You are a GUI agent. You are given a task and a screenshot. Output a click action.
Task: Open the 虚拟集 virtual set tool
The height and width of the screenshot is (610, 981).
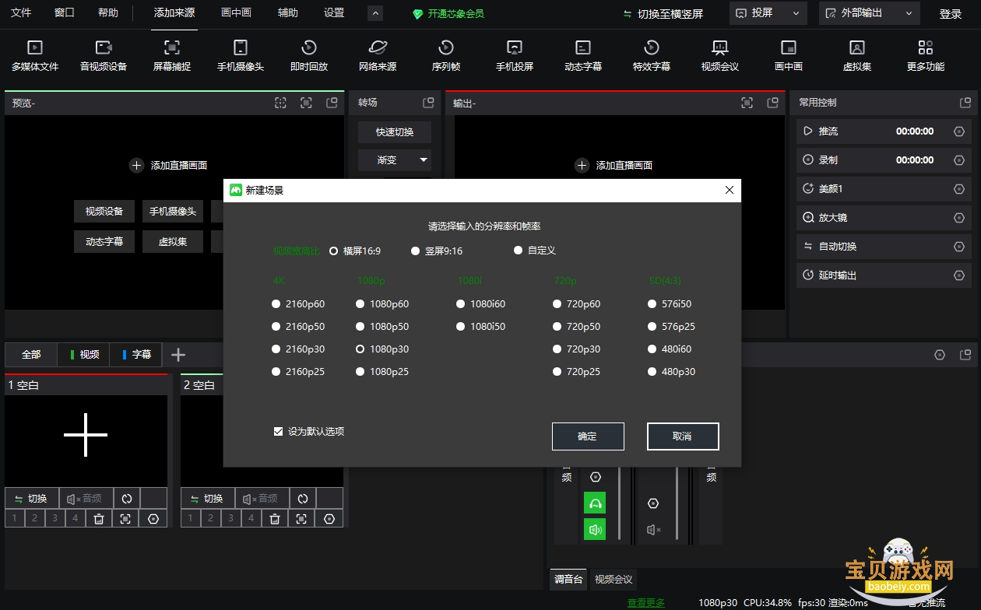[857, 56]
